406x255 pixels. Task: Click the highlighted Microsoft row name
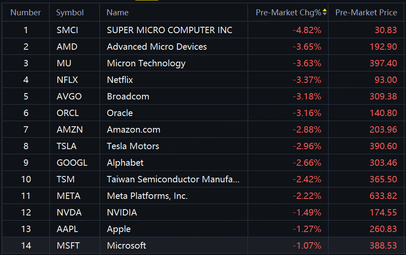tap(126, 246)
